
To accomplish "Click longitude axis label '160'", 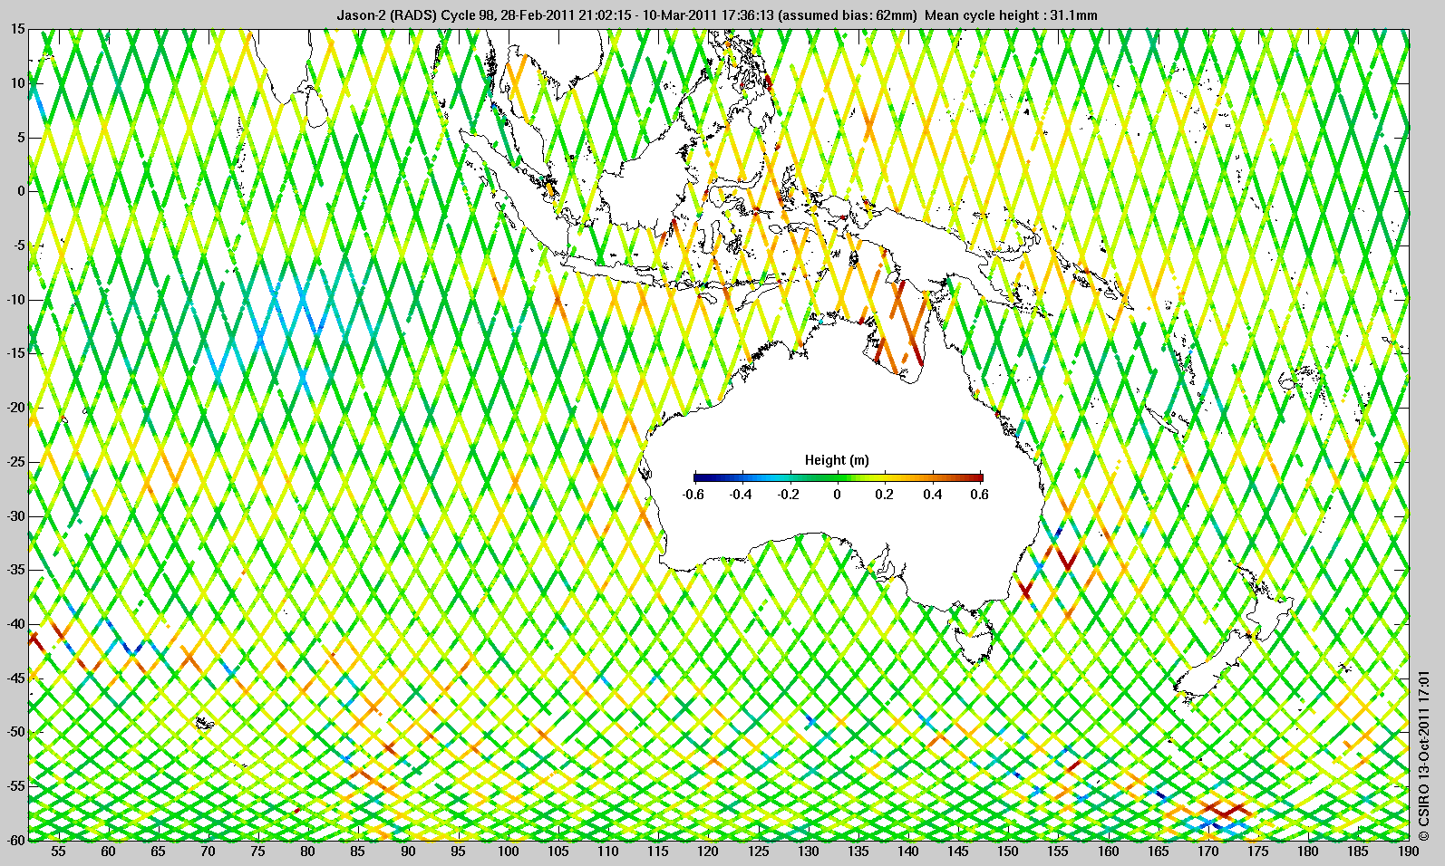I will tap(1109, 852).
